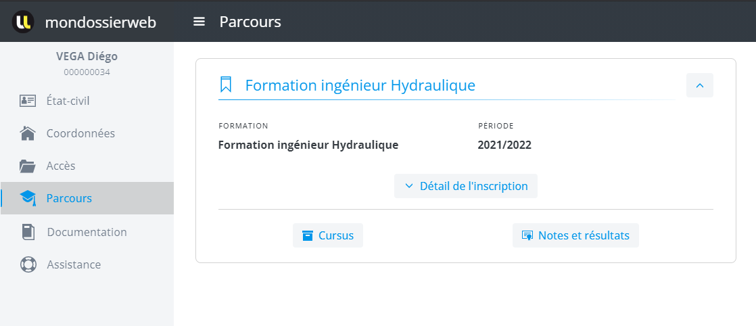This screenshot has height=326, width=756.
Task: Click the mondossierweb logo icon
Action: pos(23,22)
